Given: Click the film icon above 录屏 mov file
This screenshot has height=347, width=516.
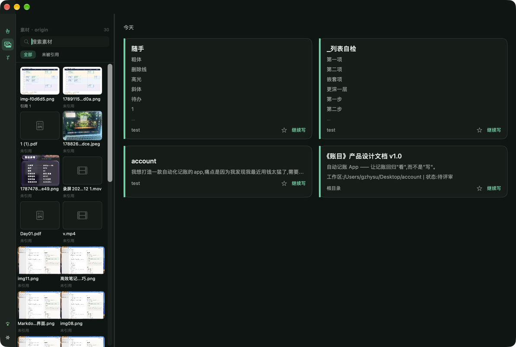Looking at the screenshot, I should pyautogui.click(x=82, y=170).
